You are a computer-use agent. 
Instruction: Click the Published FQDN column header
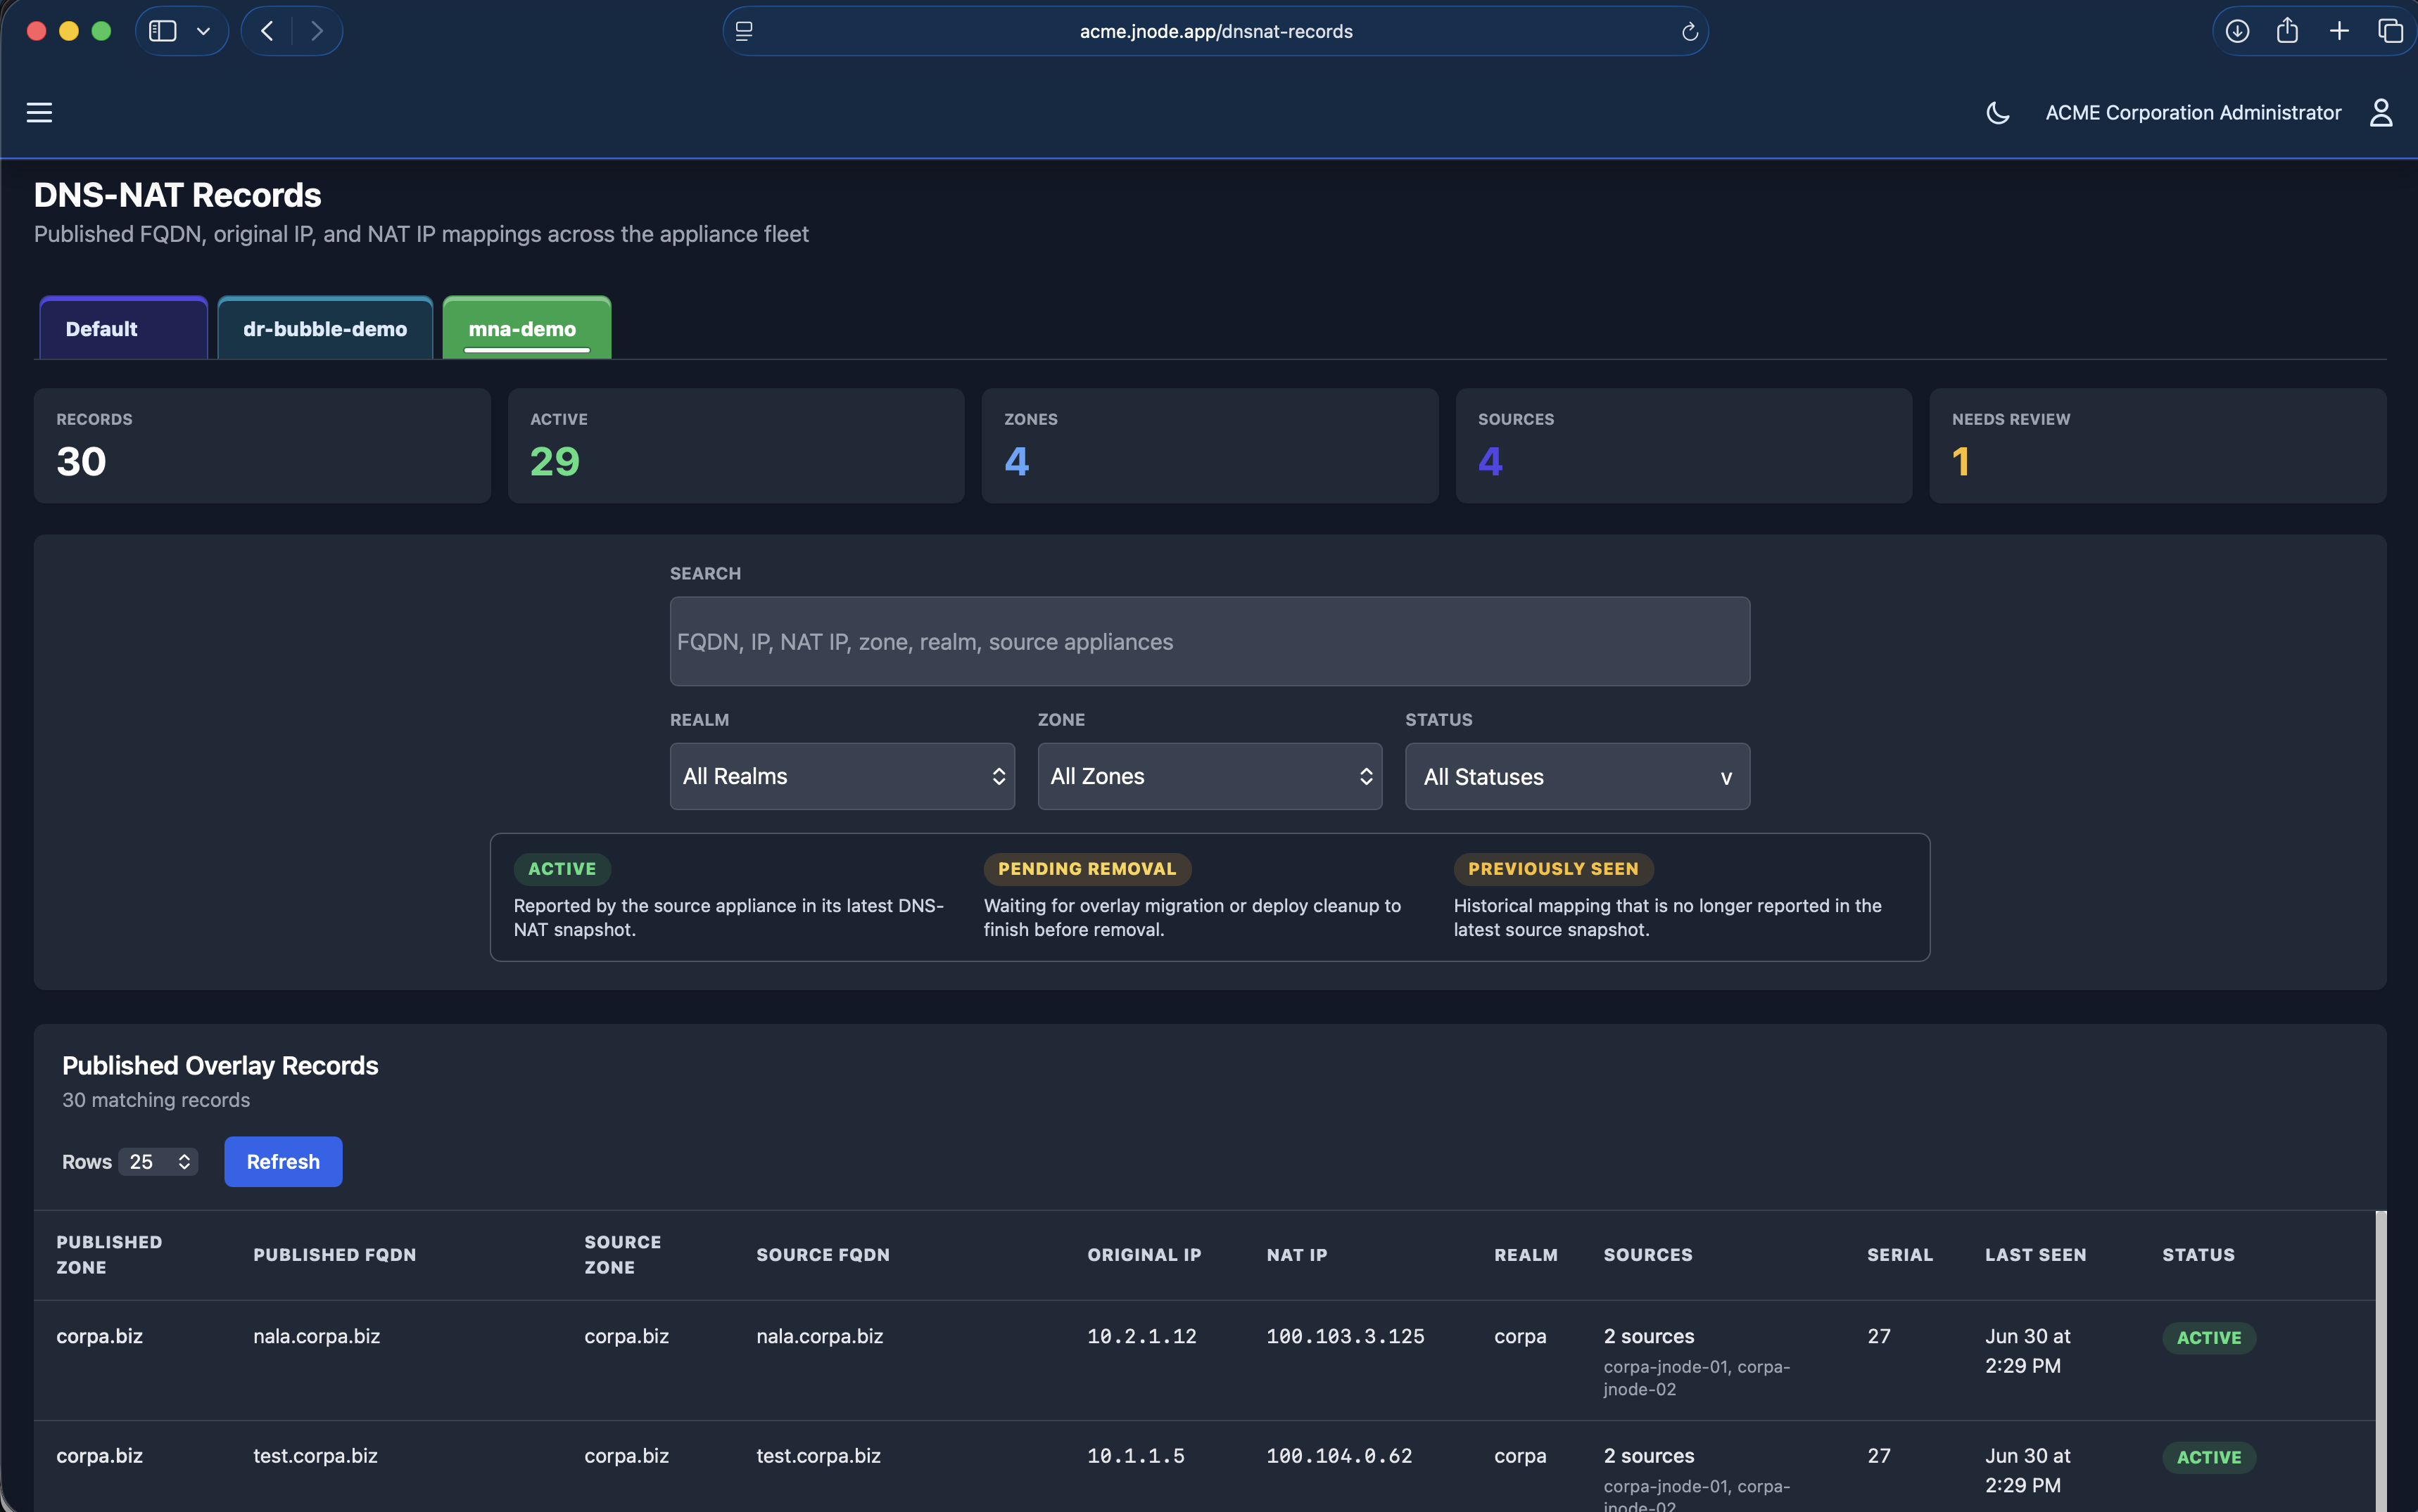(x=334, y=1254)
